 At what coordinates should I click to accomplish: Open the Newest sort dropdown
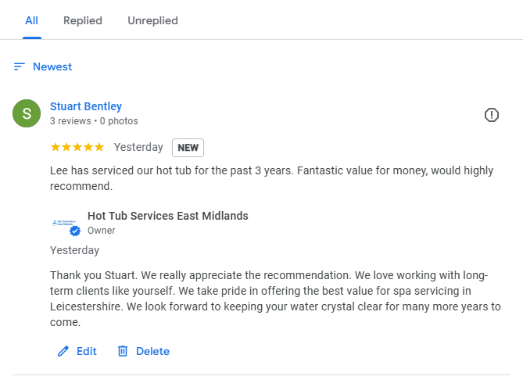(x=52, y=66)
